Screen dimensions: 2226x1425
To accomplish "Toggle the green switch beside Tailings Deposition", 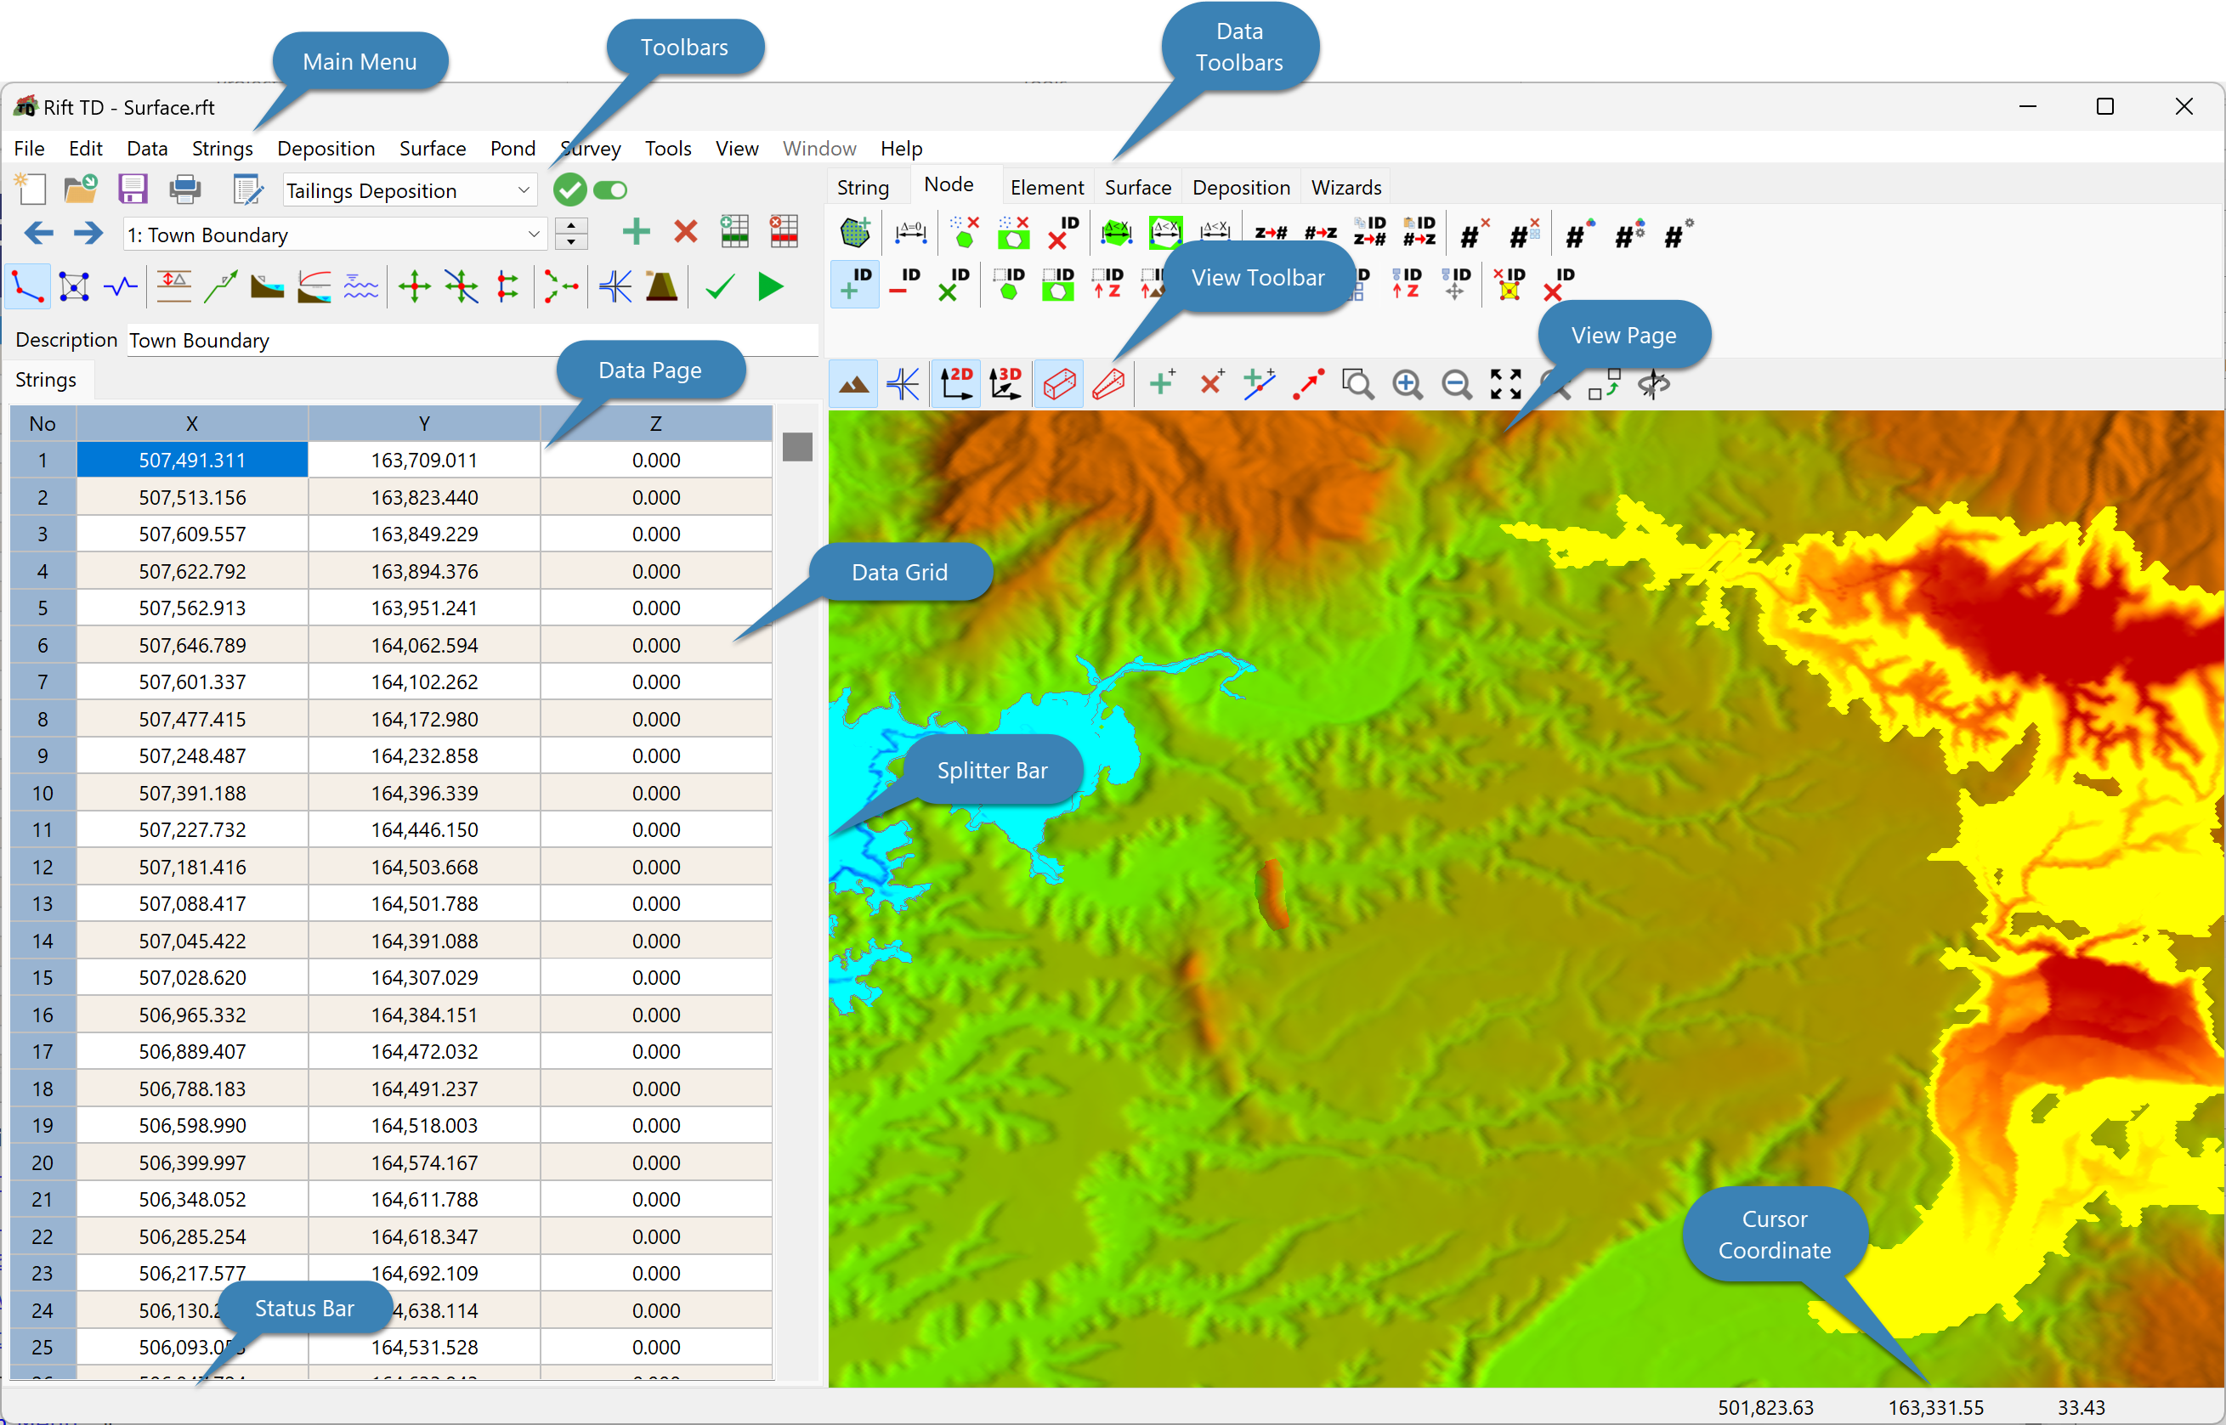I will 610,189.
